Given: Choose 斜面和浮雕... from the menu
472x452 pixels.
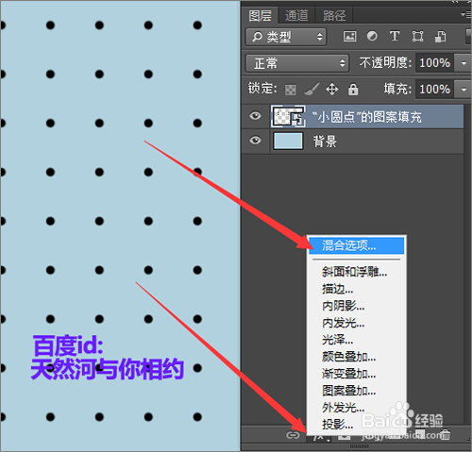Looking at the screenshot, I should pos(357,272).
